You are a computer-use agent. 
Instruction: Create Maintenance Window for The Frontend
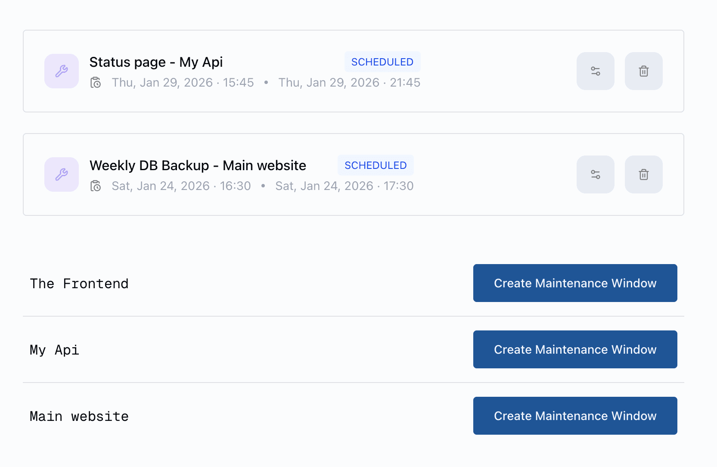pyautogui.click(x=575, y=283)
